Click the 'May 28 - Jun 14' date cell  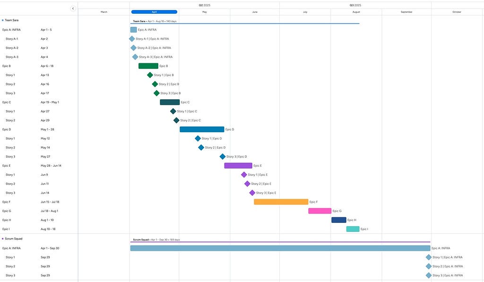tap(51, 166)
